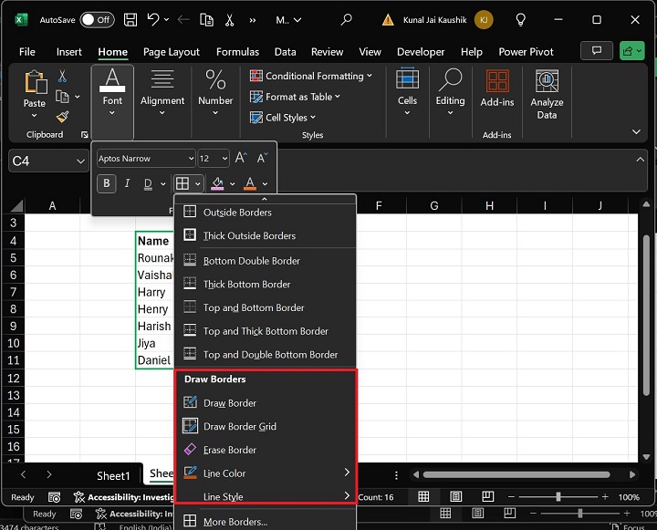Toggle the AutoSave switch
The height and width of the screenshot is (530, 657).
tap(97, 19)
